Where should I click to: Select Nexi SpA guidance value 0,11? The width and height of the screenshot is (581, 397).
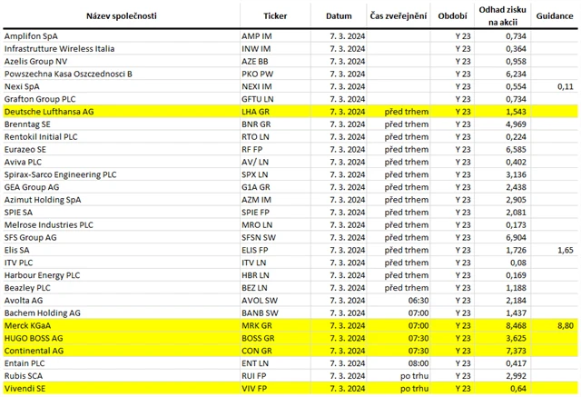(564, 85)
